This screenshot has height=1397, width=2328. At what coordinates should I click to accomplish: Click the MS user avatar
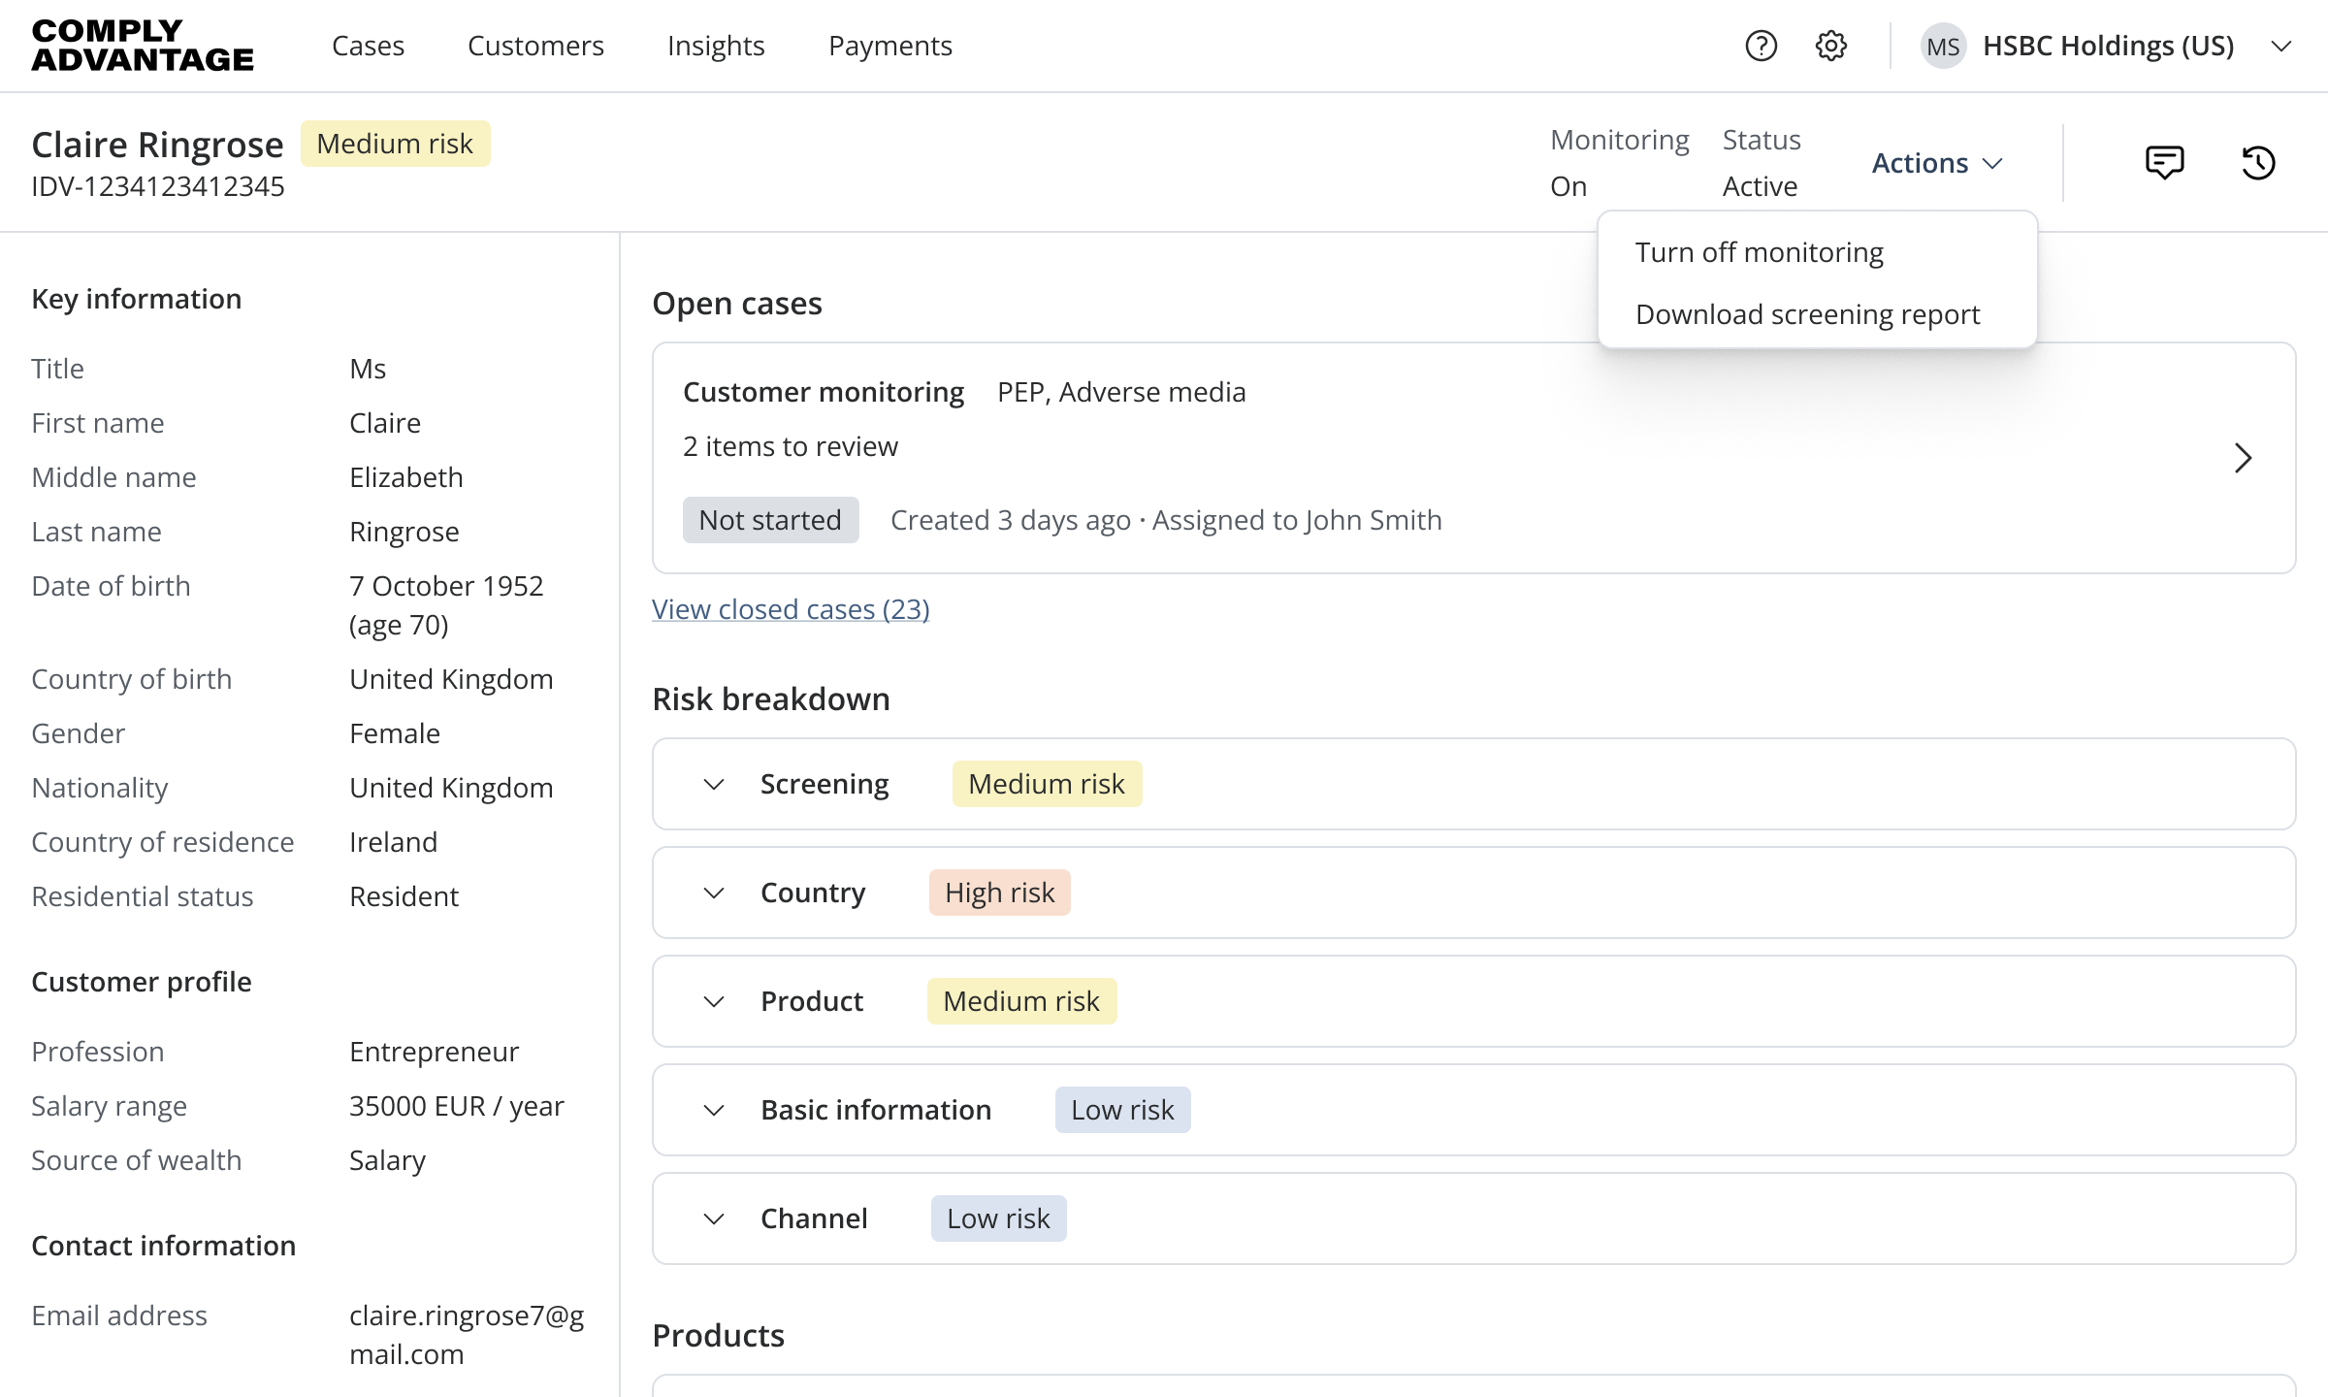pos(1943,47)
